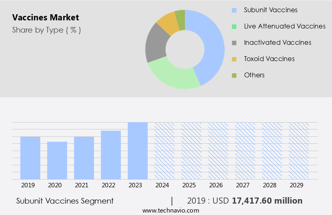This screenshot has height=215, width=332.
Task: Click the Others olive-green legend swatch
Action: 234,75
